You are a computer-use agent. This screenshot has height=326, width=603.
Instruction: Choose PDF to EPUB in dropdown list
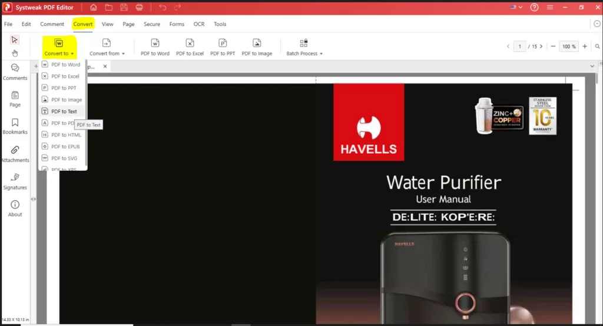pyautogui.click(x=61, y=147)
